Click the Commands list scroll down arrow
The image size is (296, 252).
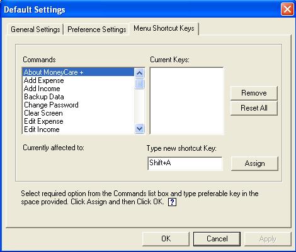coord(139,128)
